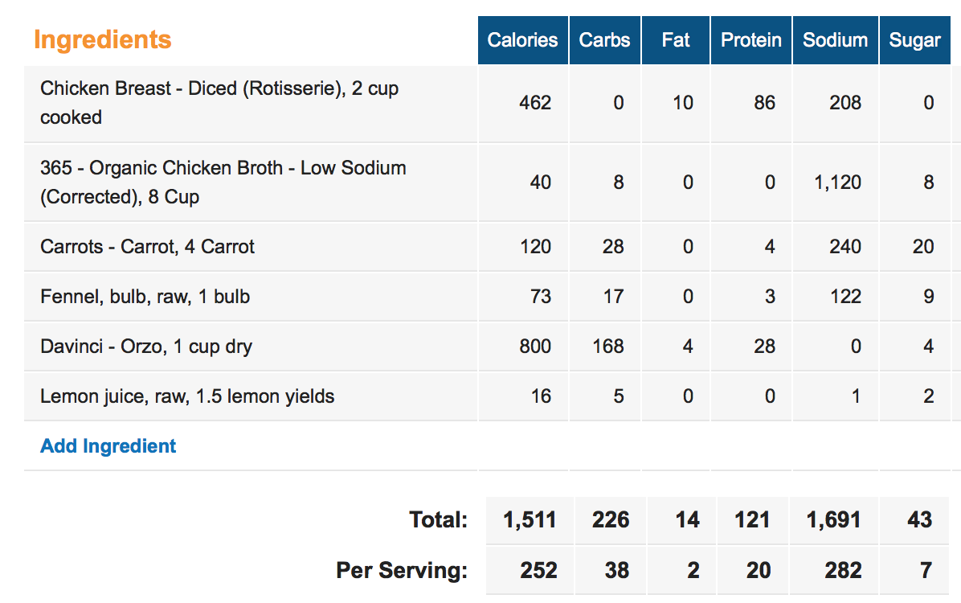Click the Protein column header
Viewport: 961px width, 603px height.
click(751, 40)
